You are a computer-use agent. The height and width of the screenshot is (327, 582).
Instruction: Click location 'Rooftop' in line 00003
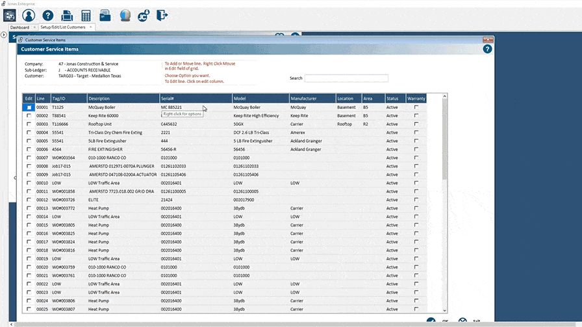(344, 124)
